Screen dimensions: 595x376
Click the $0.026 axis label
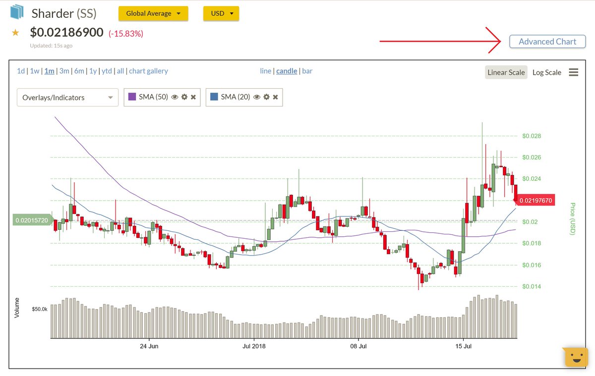coord(532,158)
